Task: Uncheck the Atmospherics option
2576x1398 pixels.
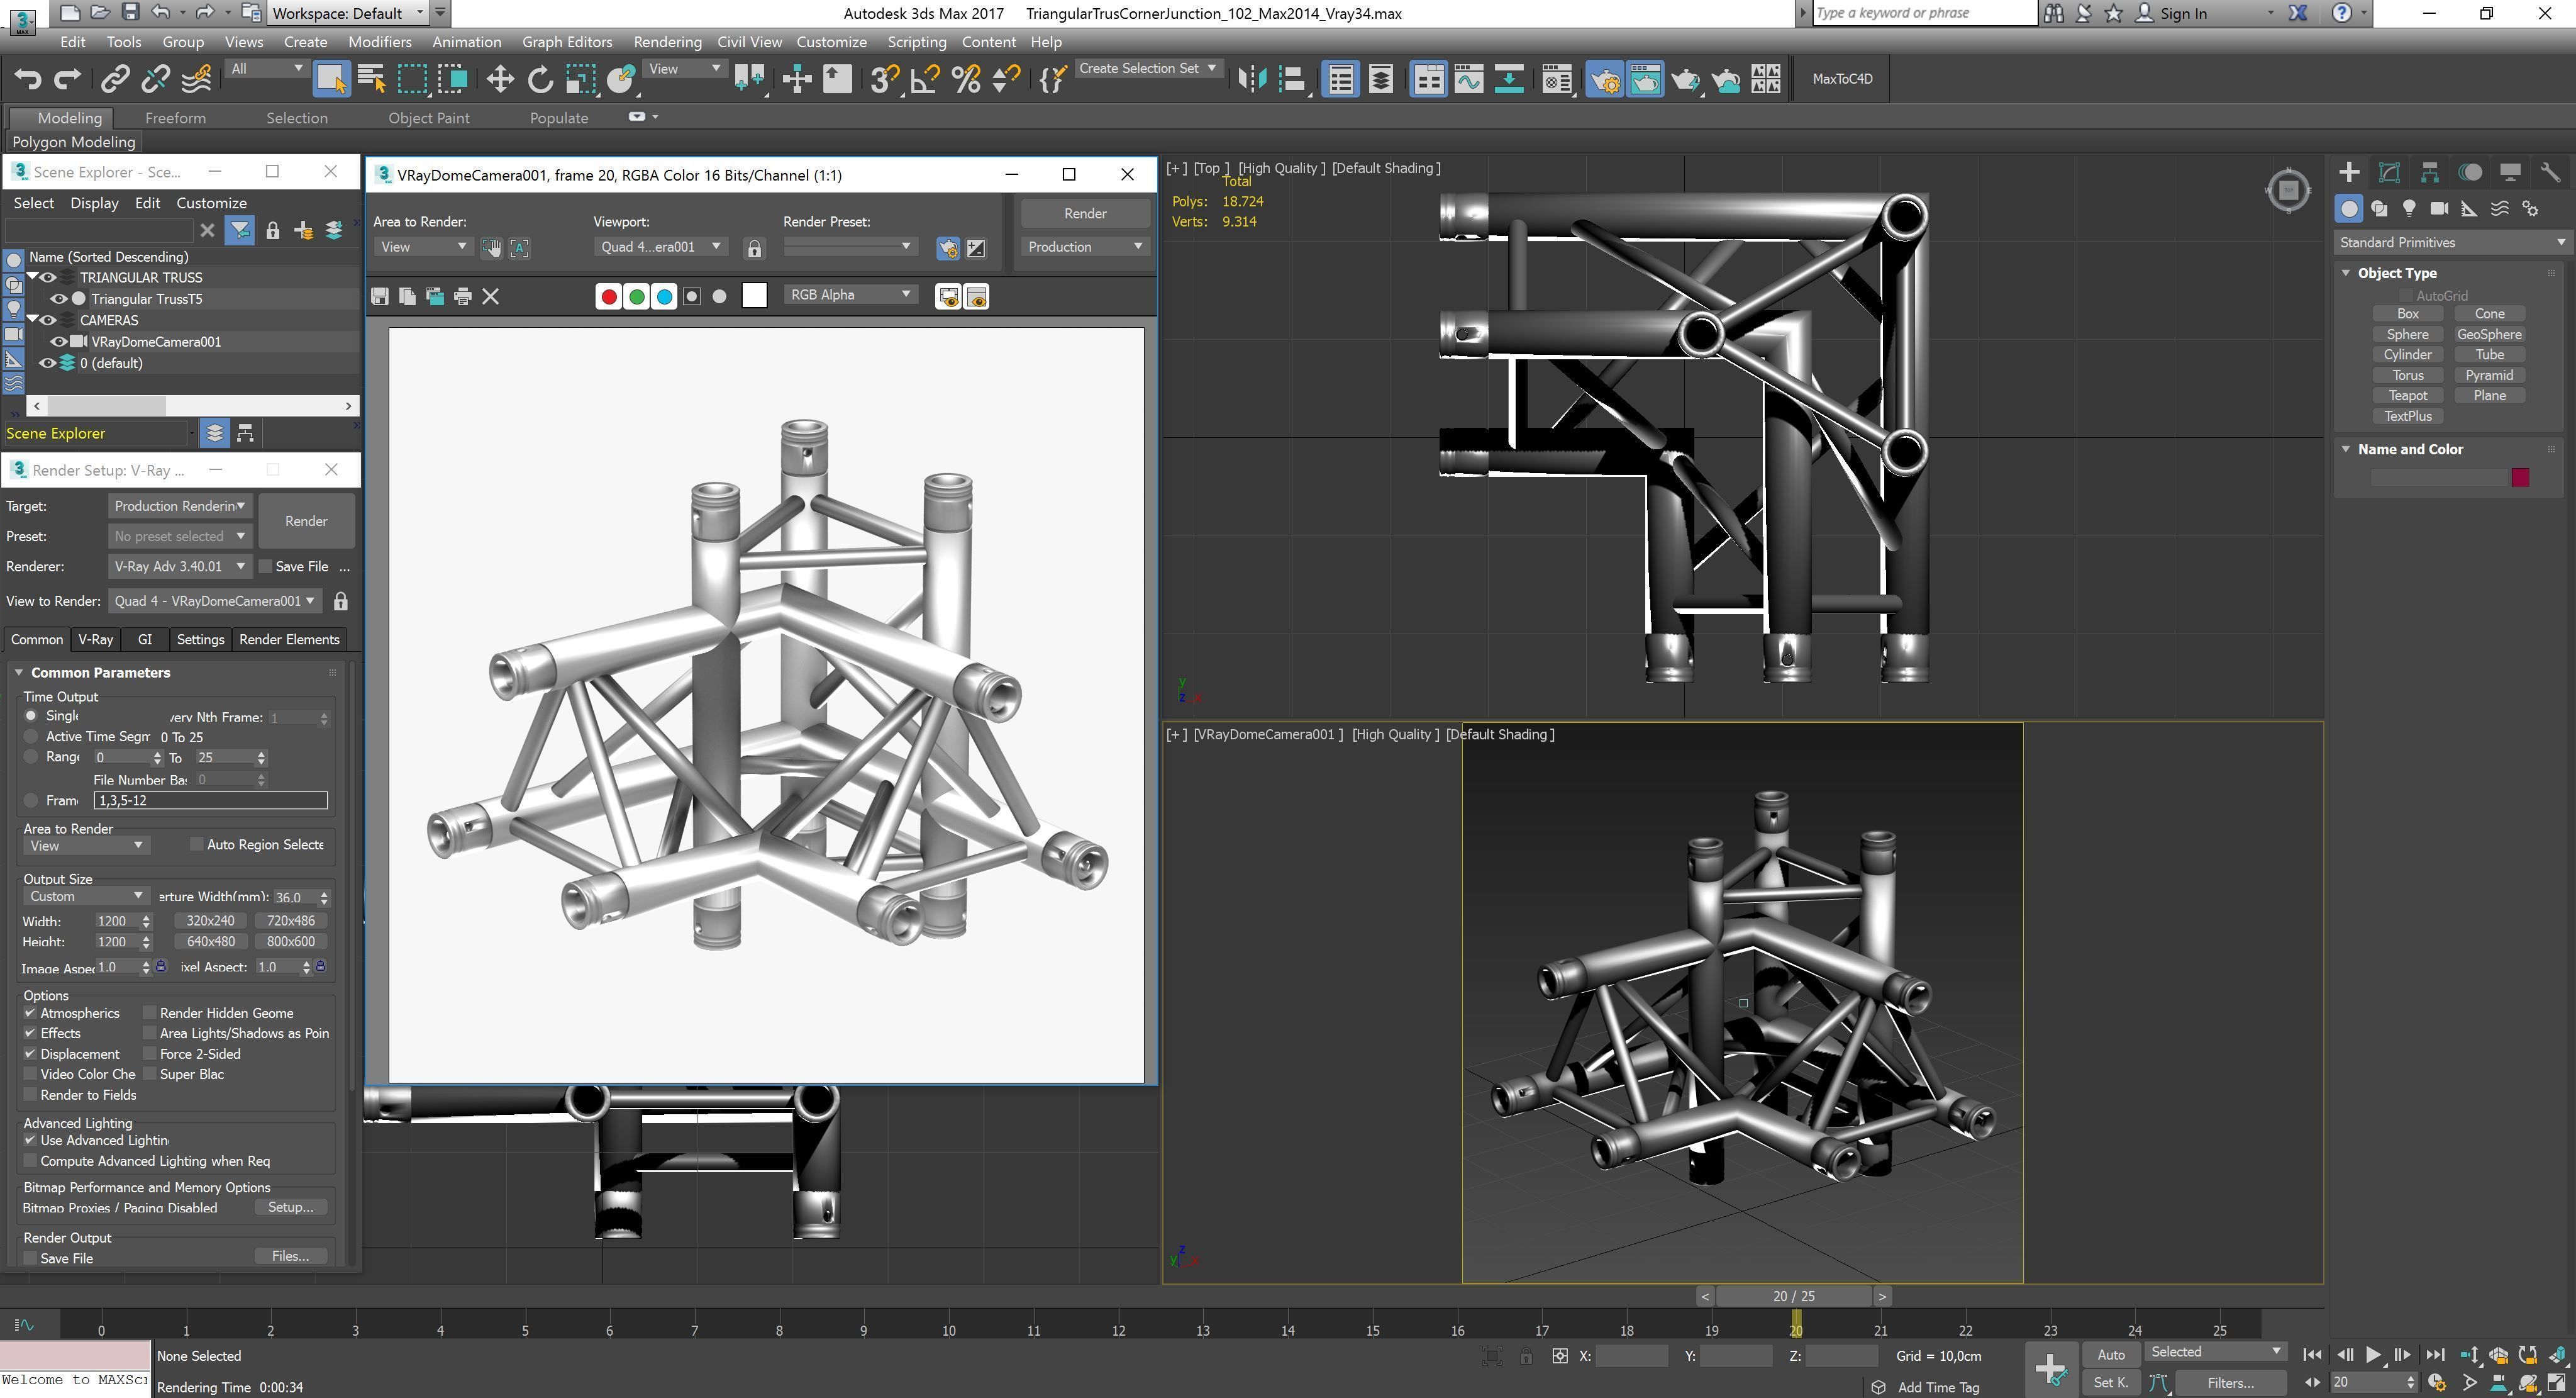Action: coord(30,1014)
